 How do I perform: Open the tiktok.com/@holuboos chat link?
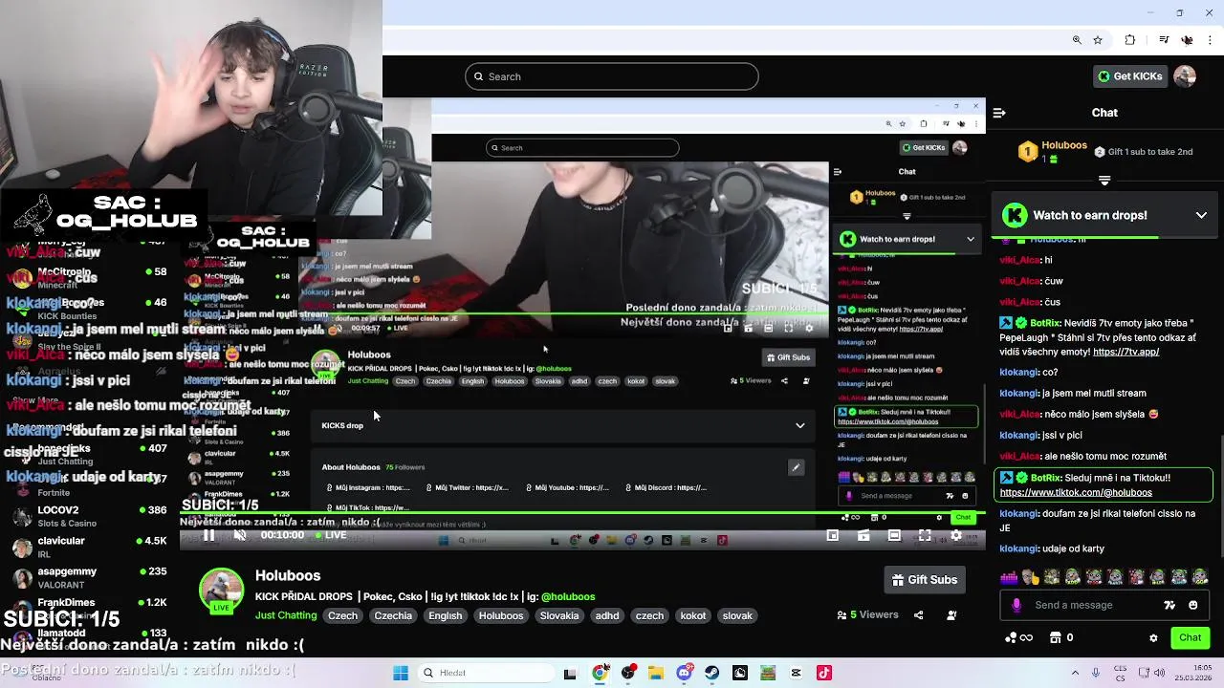coord(1076,492)
